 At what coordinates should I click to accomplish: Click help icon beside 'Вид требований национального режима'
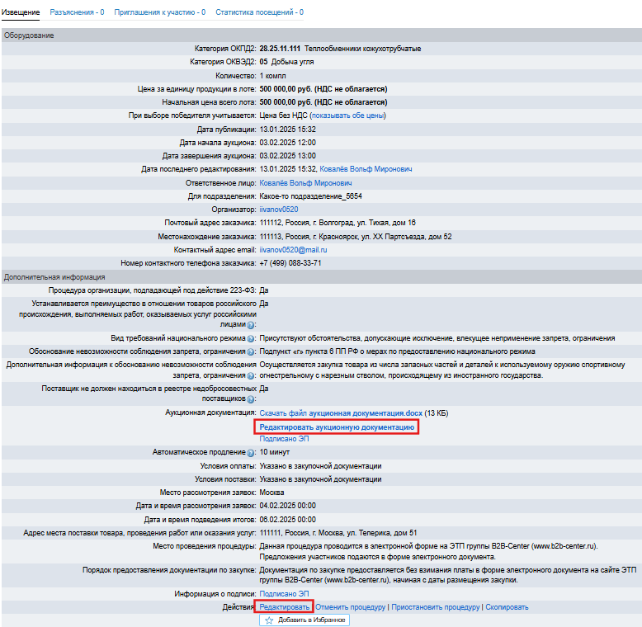[251, 339]
